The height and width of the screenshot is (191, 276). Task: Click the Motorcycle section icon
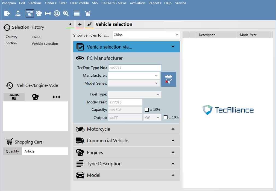pos(80,129)
